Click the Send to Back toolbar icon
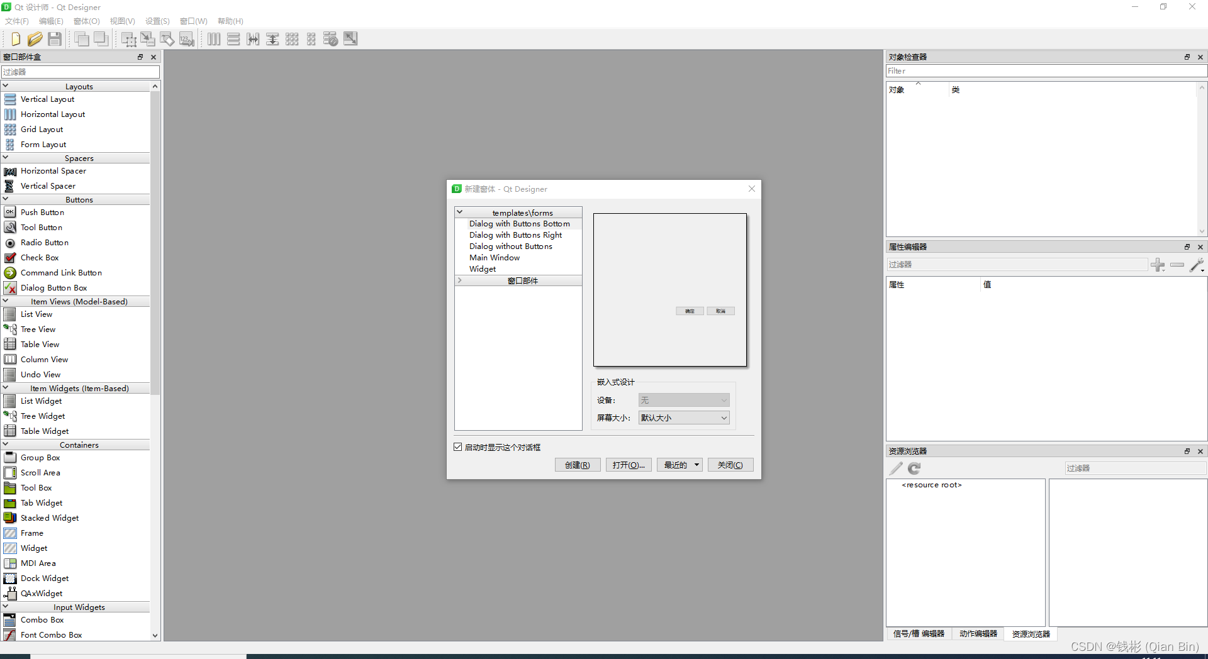 click(x=81, y=39)
